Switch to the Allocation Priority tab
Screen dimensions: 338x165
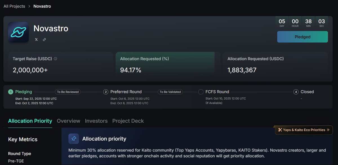click(30, 121)
